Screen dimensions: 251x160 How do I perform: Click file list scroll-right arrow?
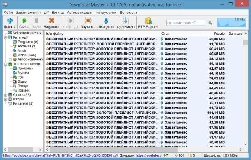pos(241,150)
